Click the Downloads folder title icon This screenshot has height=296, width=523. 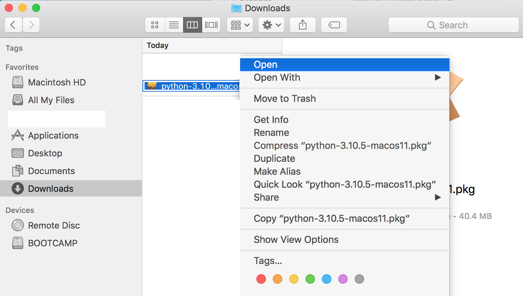237,8
